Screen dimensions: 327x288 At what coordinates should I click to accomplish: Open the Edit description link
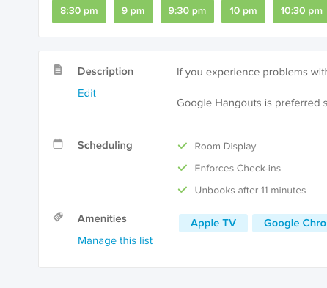tap(87, 93)
